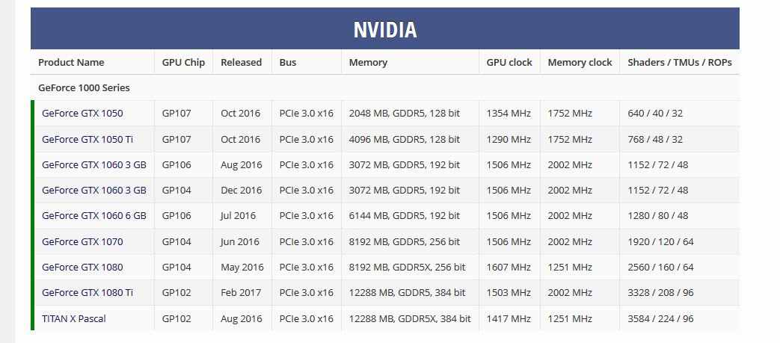Image resolution: width=780 pixels, height=343 pixels.
Task: Open GeForce GTX 1060 3 GB with GP106 chip
Action: [x=94, y=164]
